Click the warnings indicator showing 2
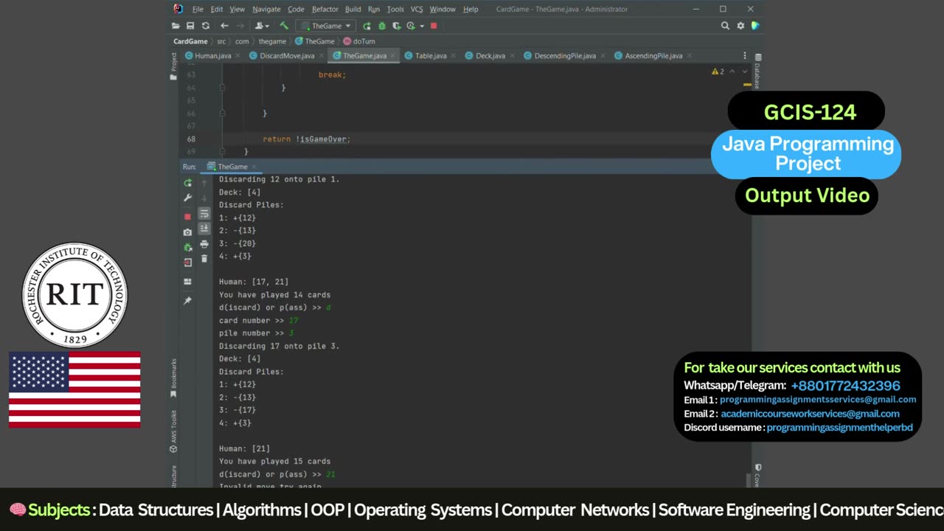This screenshot has height=531, width=944. [718, 72]
